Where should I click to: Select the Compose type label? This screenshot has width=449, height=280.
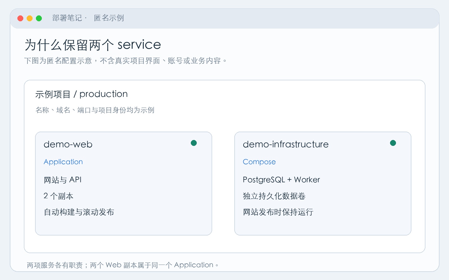(x=259, y=162)
